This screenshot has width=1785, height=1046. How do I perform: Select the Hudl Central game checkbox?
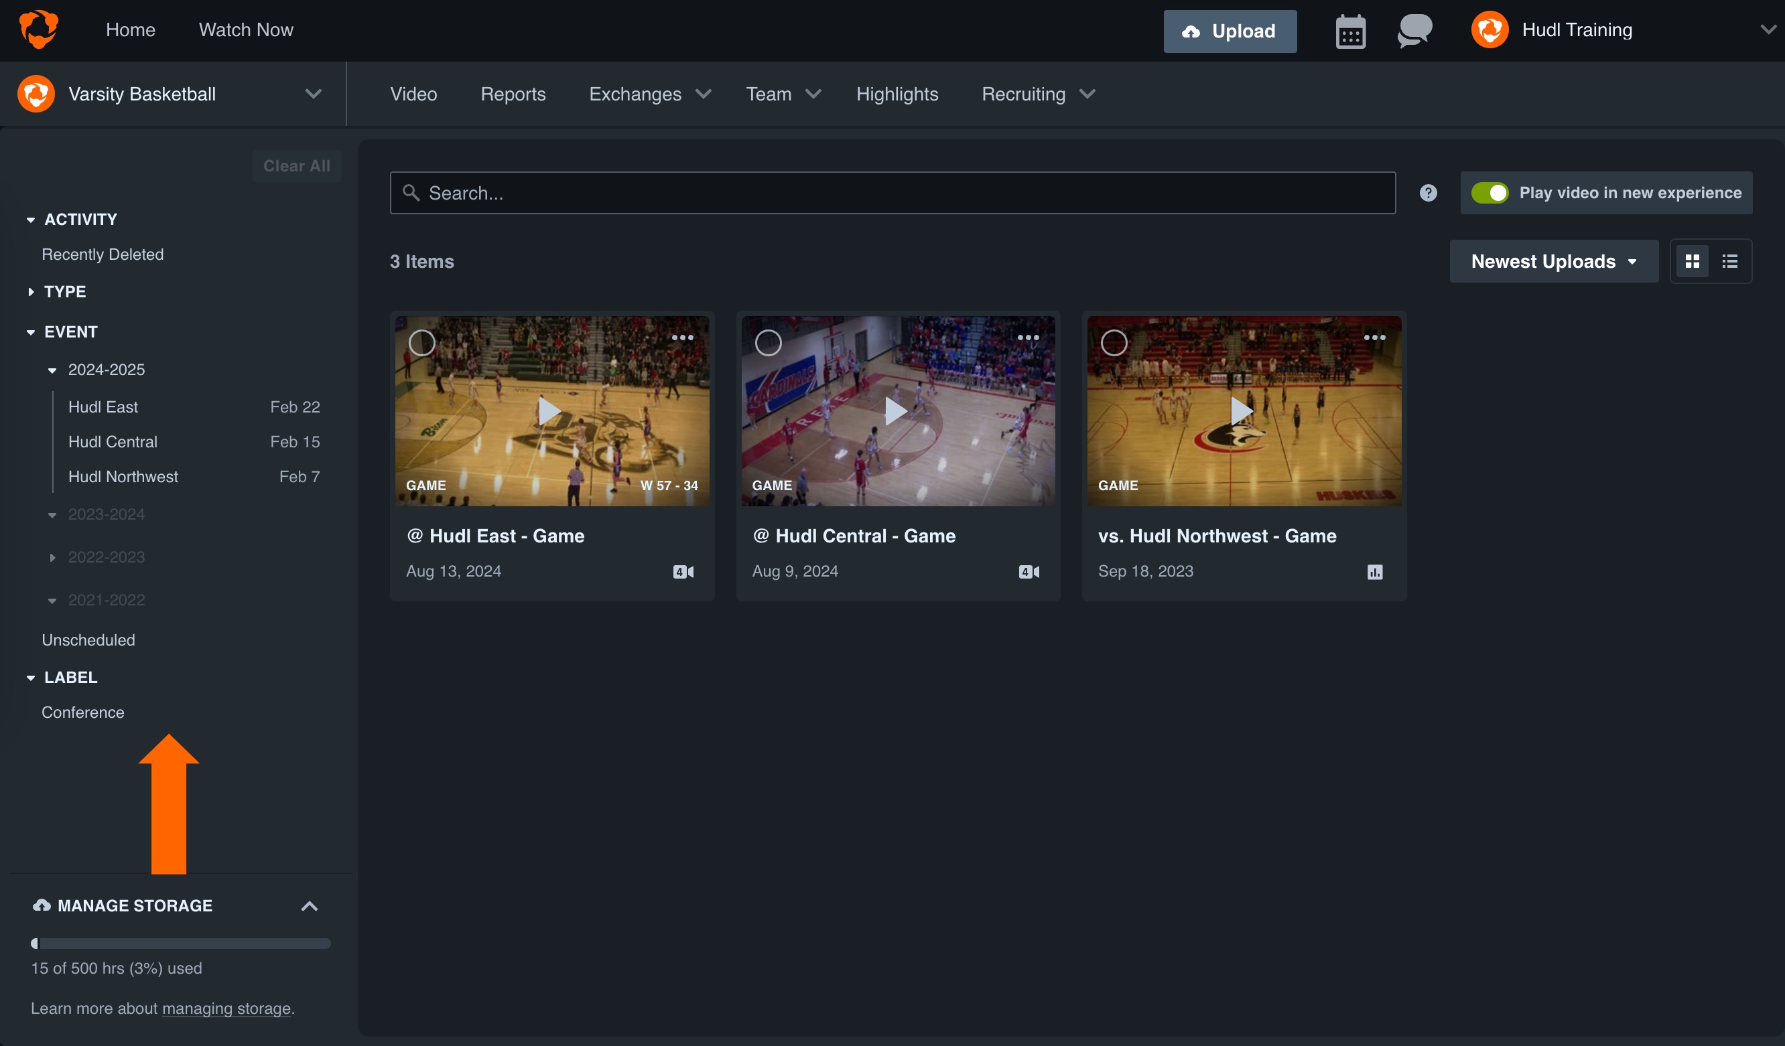768,342
